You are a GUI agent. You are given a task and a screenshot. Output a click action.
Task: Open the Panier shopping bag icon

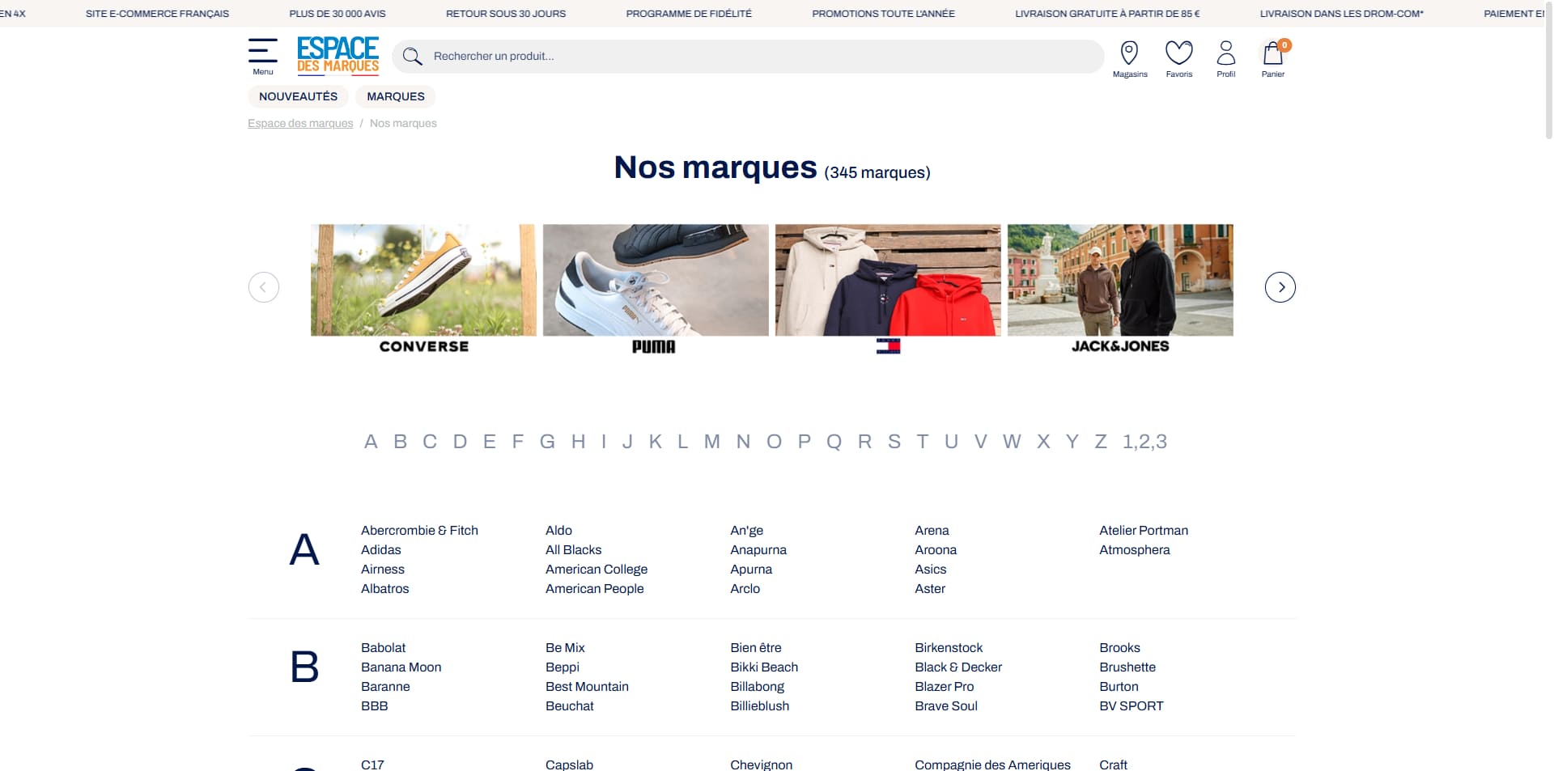click(x=1273, y=59)
